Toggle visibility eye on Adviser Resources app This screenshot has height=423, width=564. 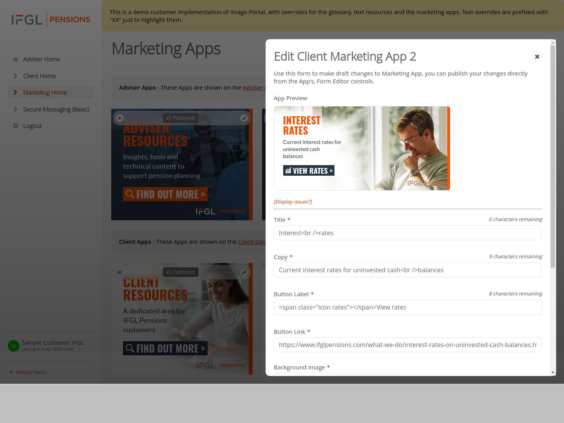pos(120,118)
